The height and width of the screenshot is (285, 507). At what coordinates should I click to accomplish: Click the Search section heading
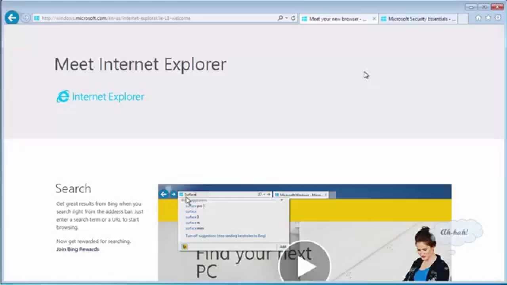point(73,188)
